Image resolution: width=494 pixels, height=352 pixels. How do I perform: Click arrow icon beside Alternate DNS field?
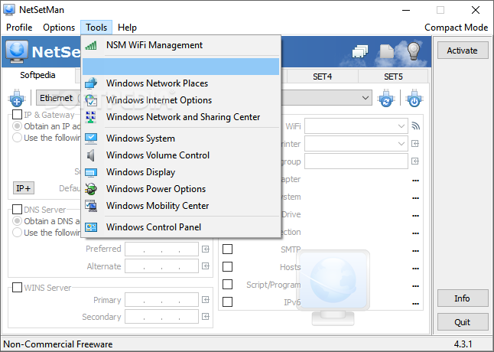click(x=206, y=266)
